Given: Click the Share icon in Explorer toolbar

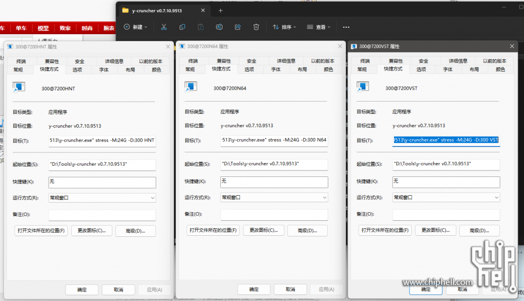Looking at the screenshot, I should point(237,27).
